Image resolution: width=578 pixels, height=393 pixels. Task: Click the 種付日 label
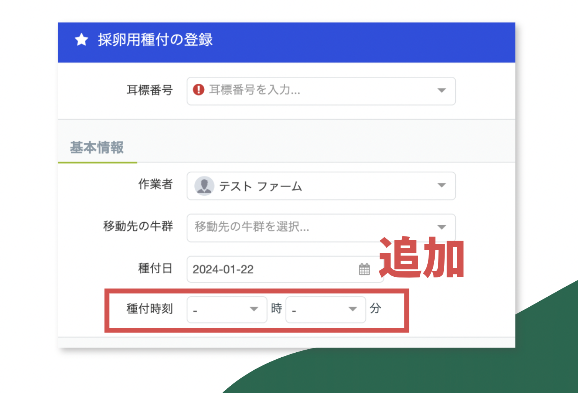pyautogui.click(x=156, y=268)
